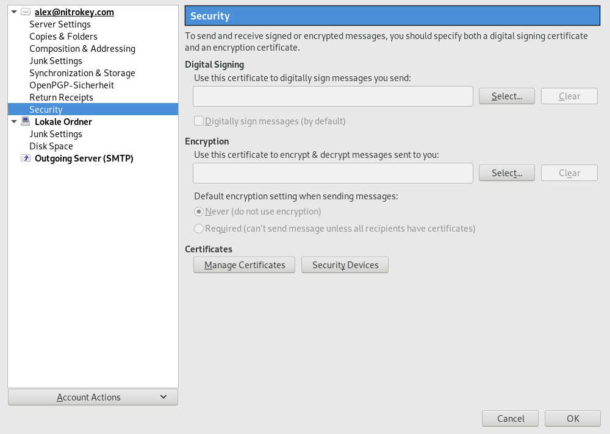Open OpenPGP-Sicherheit settings page
This screenshot has height=434, width=610.
coord(71,85)
